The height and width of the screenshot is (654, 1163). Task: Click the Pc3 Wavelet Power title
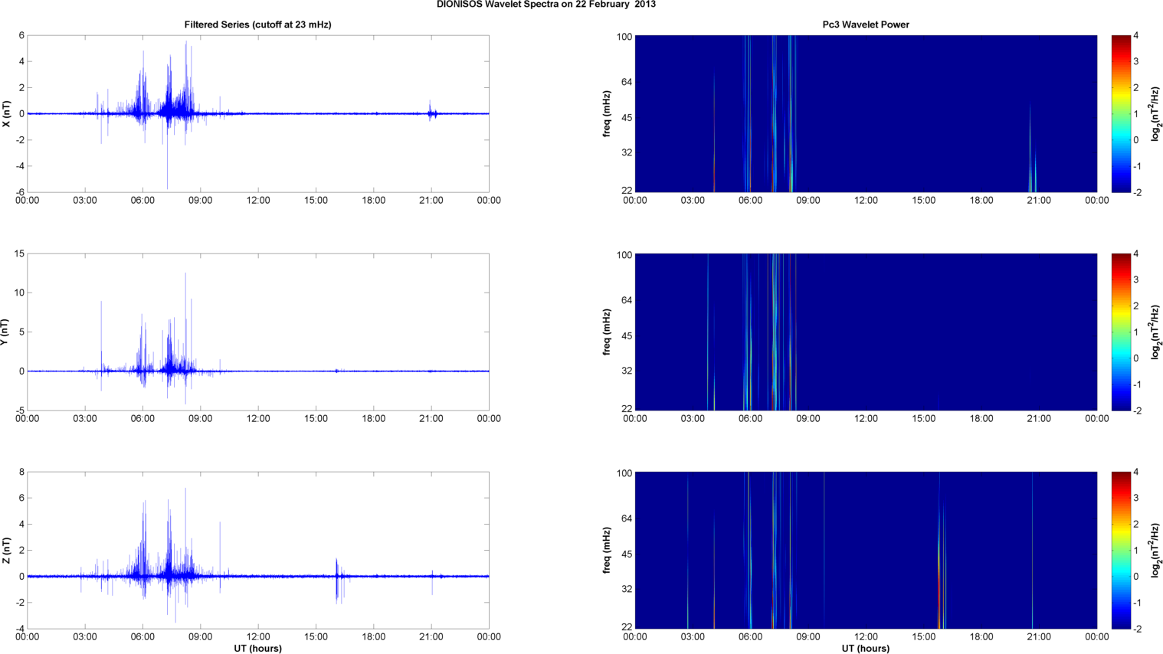point(866,25)
